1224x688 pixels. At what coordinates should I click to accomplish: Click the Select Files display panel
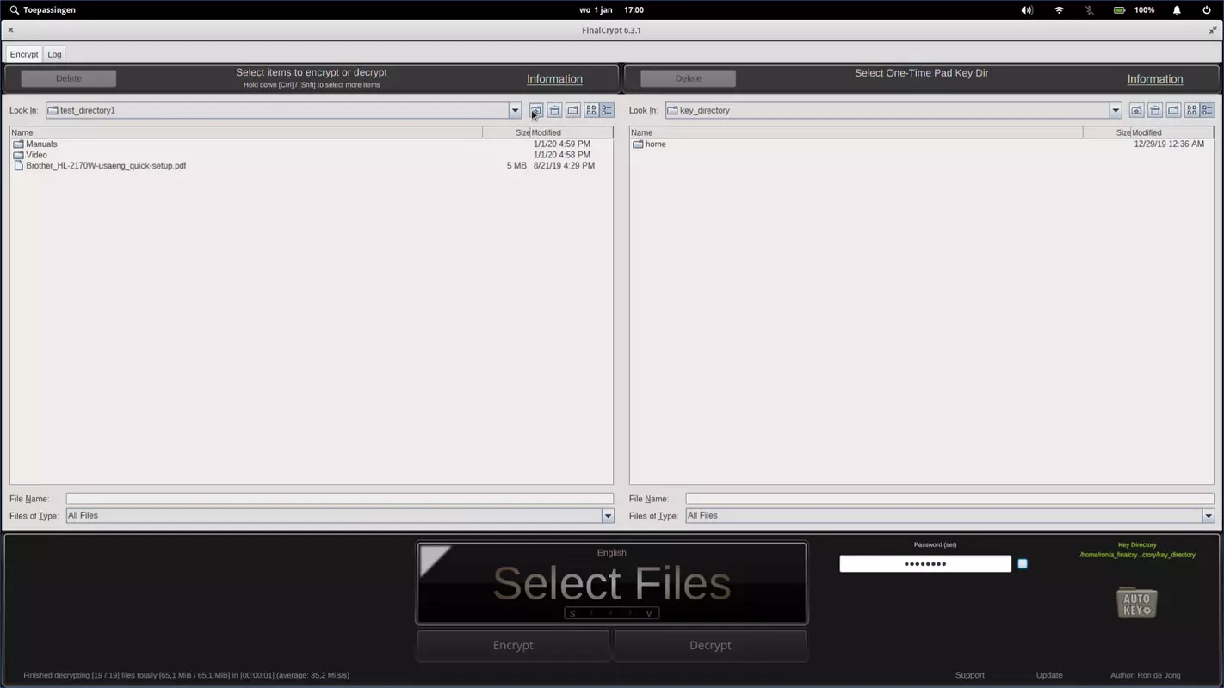point(612,583)
